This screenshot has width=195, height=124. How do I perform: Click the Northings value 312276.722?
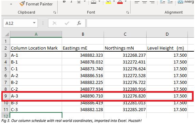(125, 82)
